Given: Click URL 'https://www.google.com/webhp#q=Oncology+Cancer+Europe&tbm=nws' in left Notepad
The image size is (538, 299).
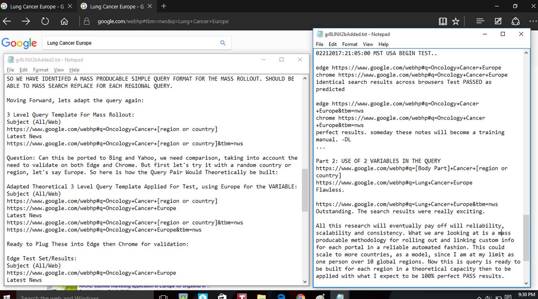Looking at the screenshot, I should pyautogui.click(x=104, y=230).
